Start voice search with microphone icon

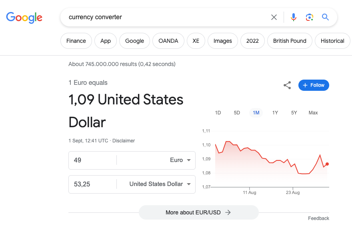click(x=294, y=17)
